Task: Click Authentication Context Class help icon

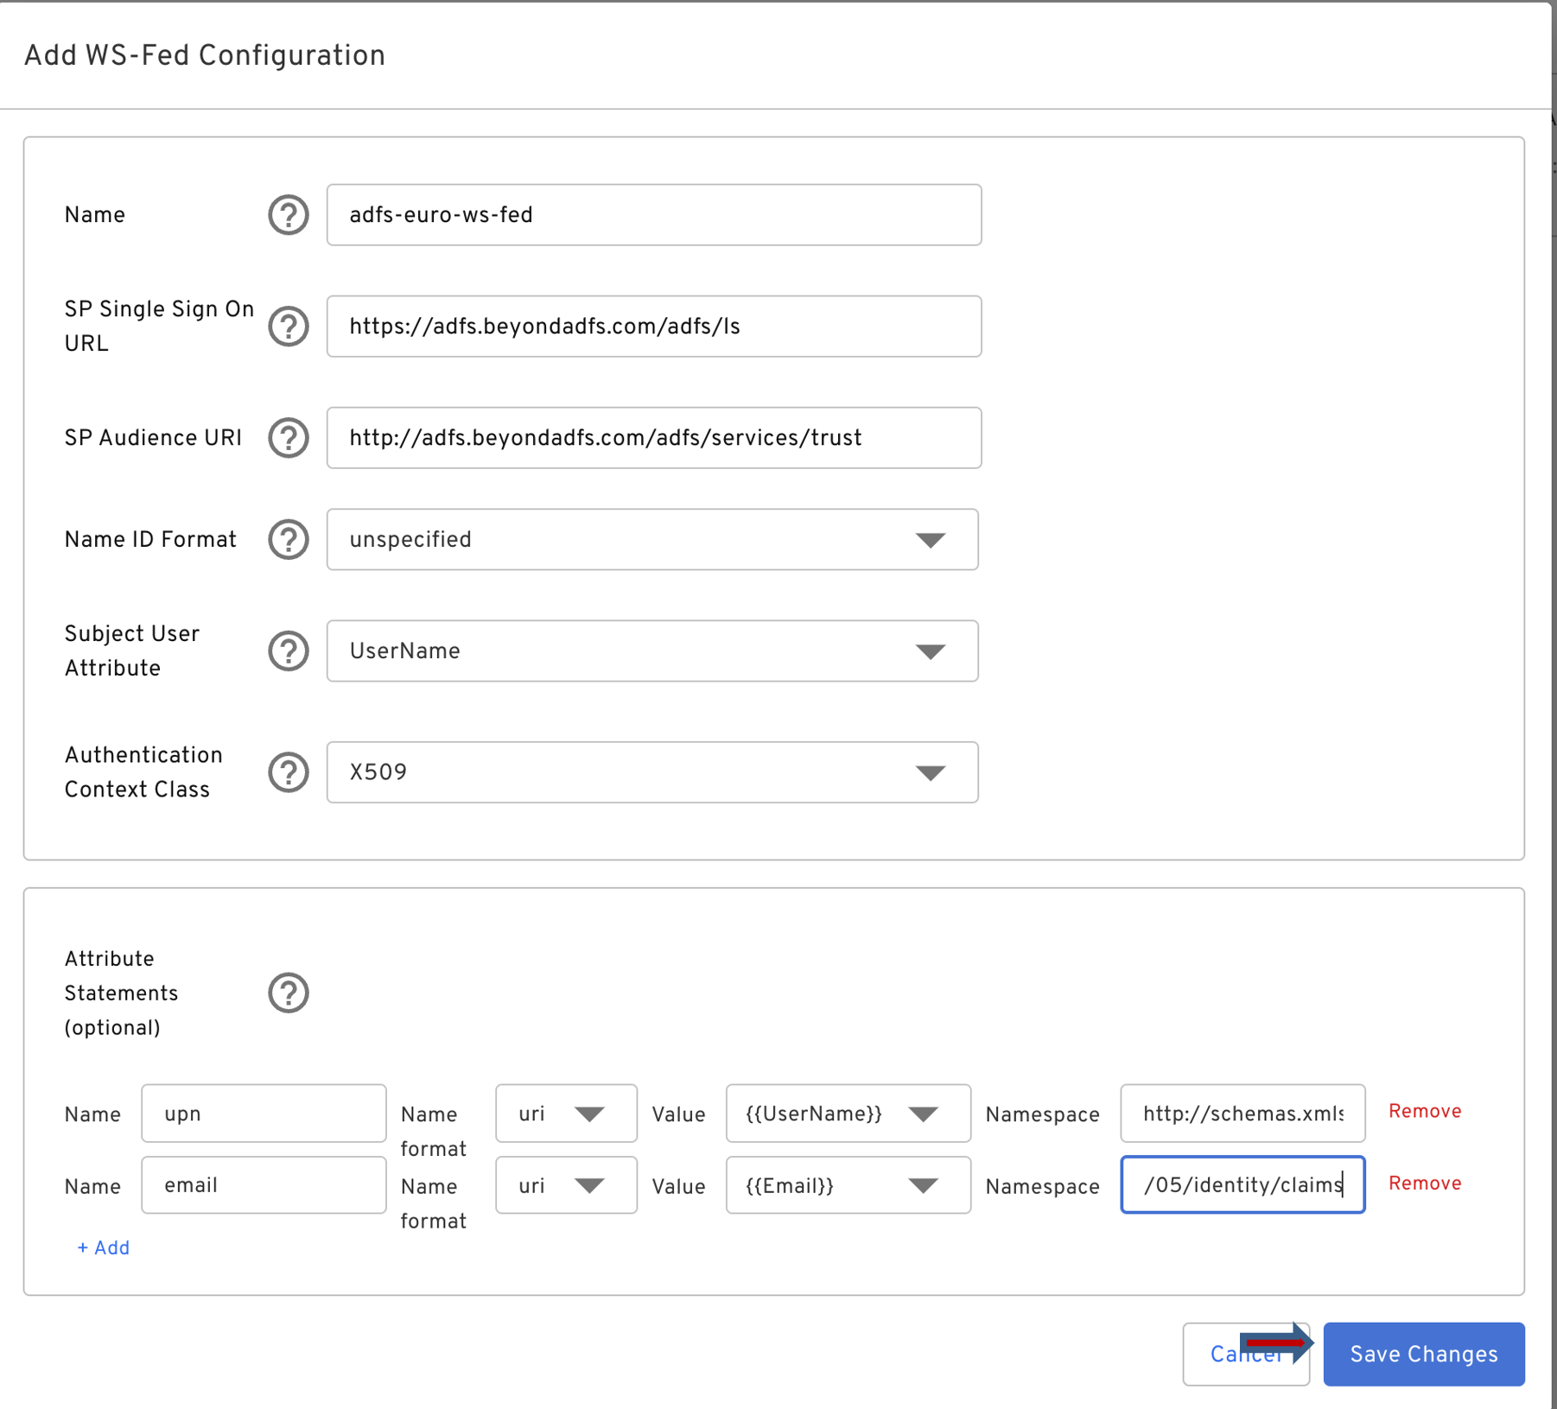Action: (x=288, y=772)
